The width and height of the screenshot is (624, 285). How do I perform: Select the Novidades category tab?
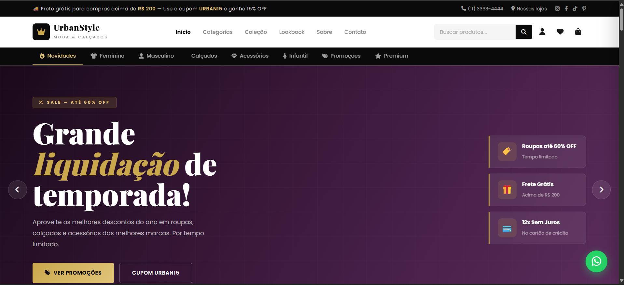tap(58, 56)
